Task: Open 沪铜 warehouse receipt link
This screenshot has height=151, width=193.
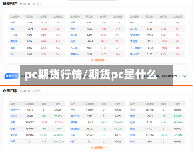Action: click(x=132, y=135)
